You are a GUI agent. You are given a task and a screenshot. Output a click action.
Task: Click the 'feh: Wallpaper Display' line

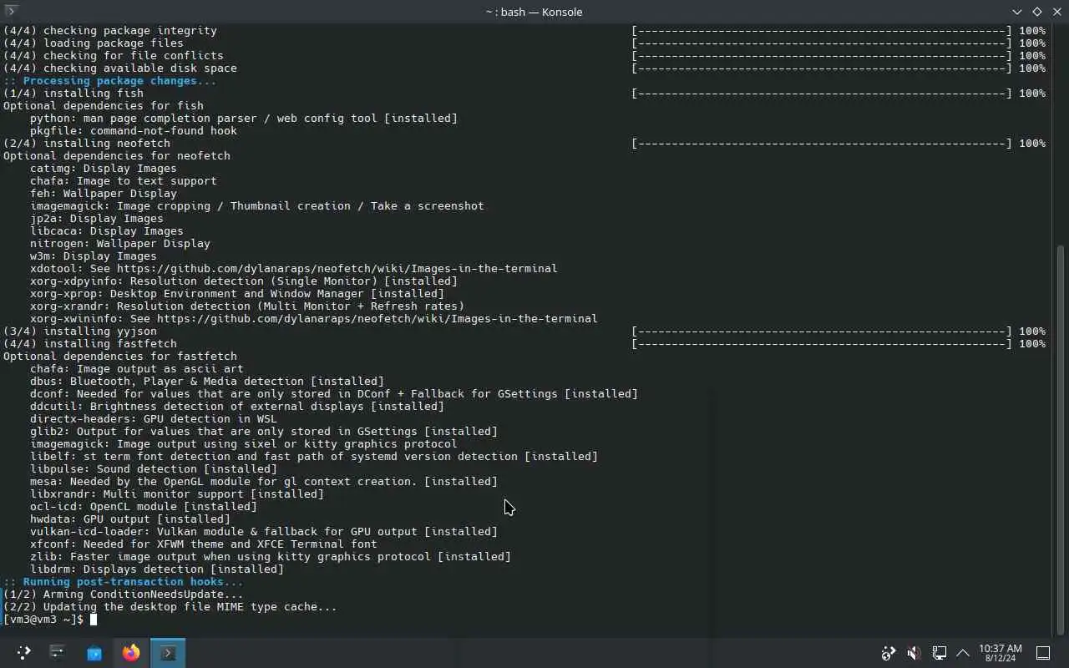click(104, 194)
